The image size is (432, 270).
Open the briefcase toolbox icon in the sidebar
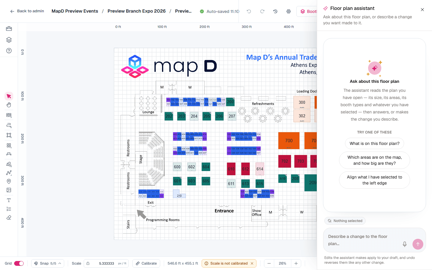click(x=9, y=29)
